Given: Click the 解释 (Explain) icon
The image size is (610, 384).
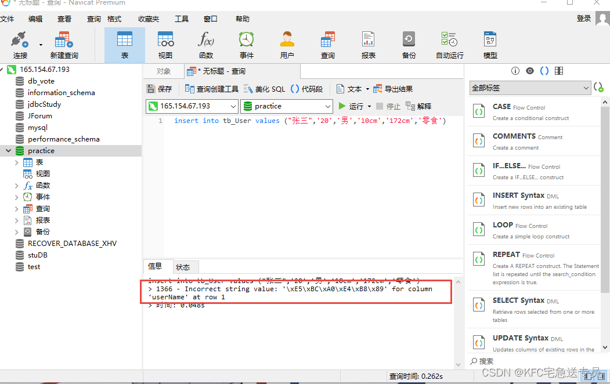Looking at the screenshot, I should click(422, 106).
